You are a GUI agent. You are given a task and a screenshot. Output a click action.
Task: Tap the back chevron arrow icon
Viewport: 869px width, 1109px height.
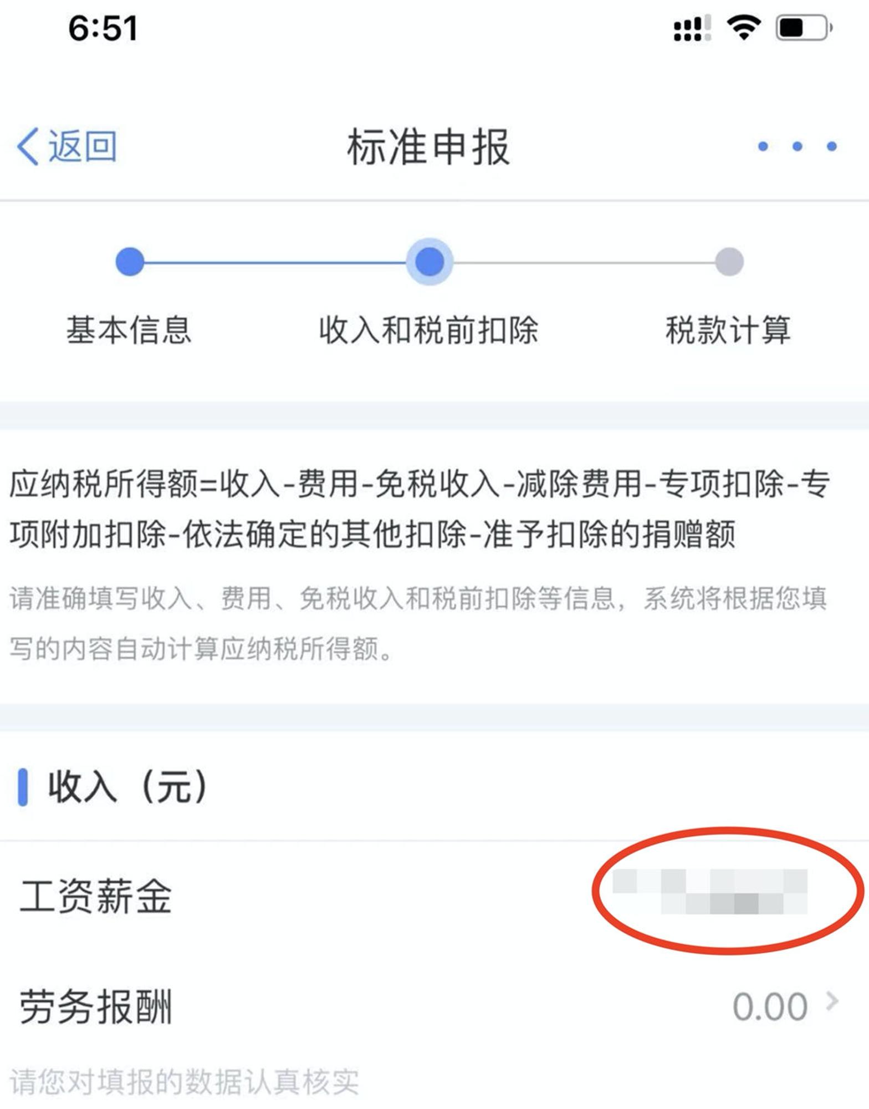28,146
